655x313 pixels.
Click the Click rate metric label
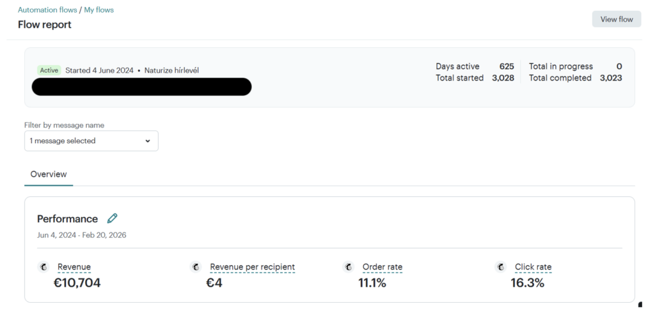(533, 267)
